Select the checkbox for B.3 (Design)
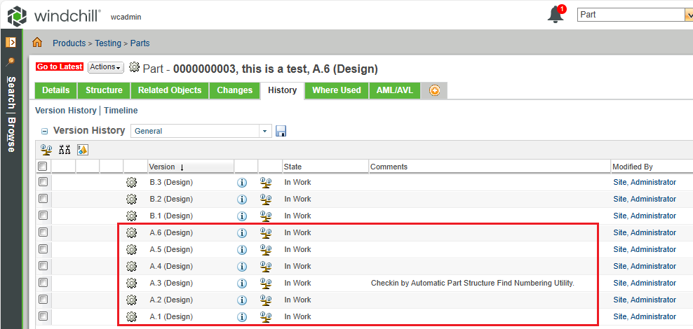The image size is (693, 329). tap(43, 182)
